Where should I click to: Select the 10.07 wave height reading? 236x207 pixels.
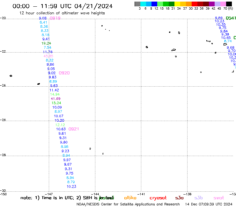click(x=59, y=116)
